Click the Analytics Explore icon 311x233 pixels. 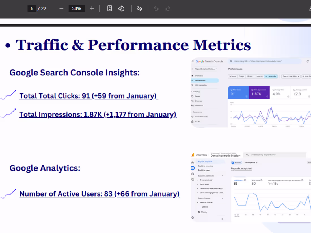[192, 174]
